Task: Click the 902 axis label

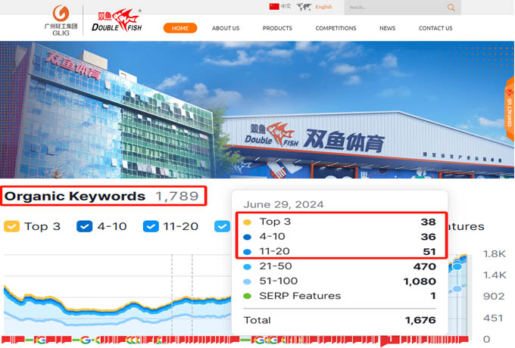Action: point(494,297)
